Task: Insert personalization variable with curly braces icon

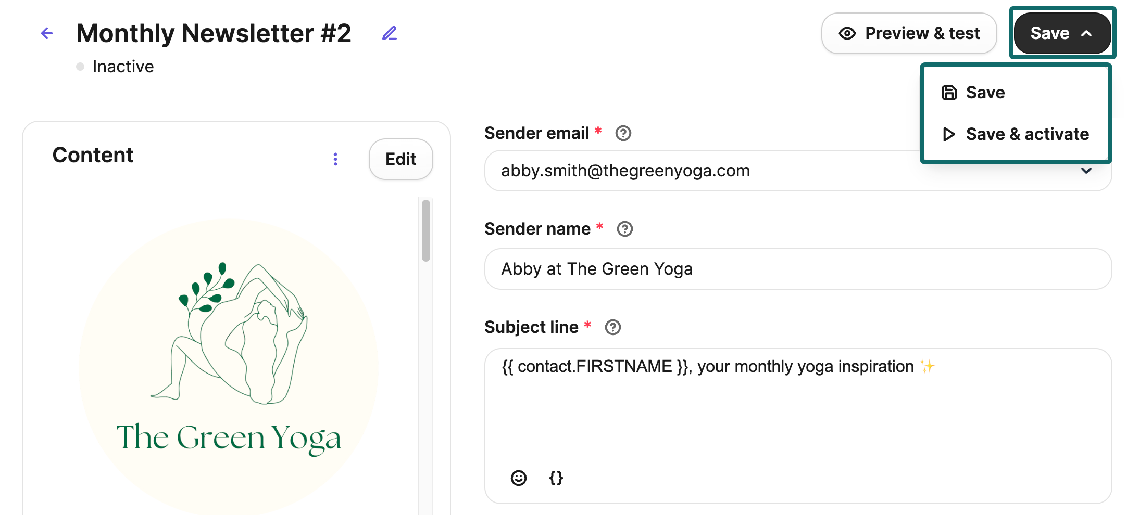Action: coord(556,478)
